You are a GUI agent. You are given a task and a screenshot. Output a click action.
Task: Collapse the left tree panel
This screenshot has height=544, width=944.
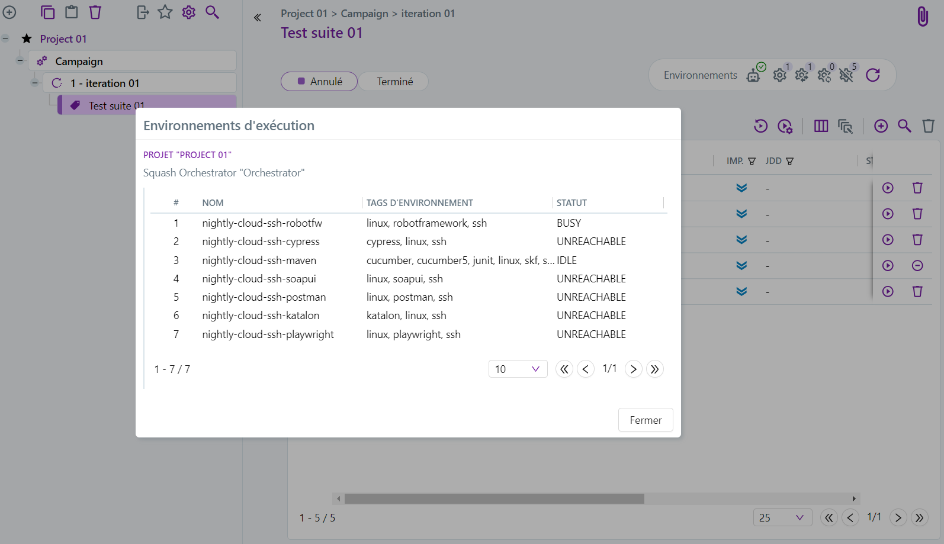258,18
